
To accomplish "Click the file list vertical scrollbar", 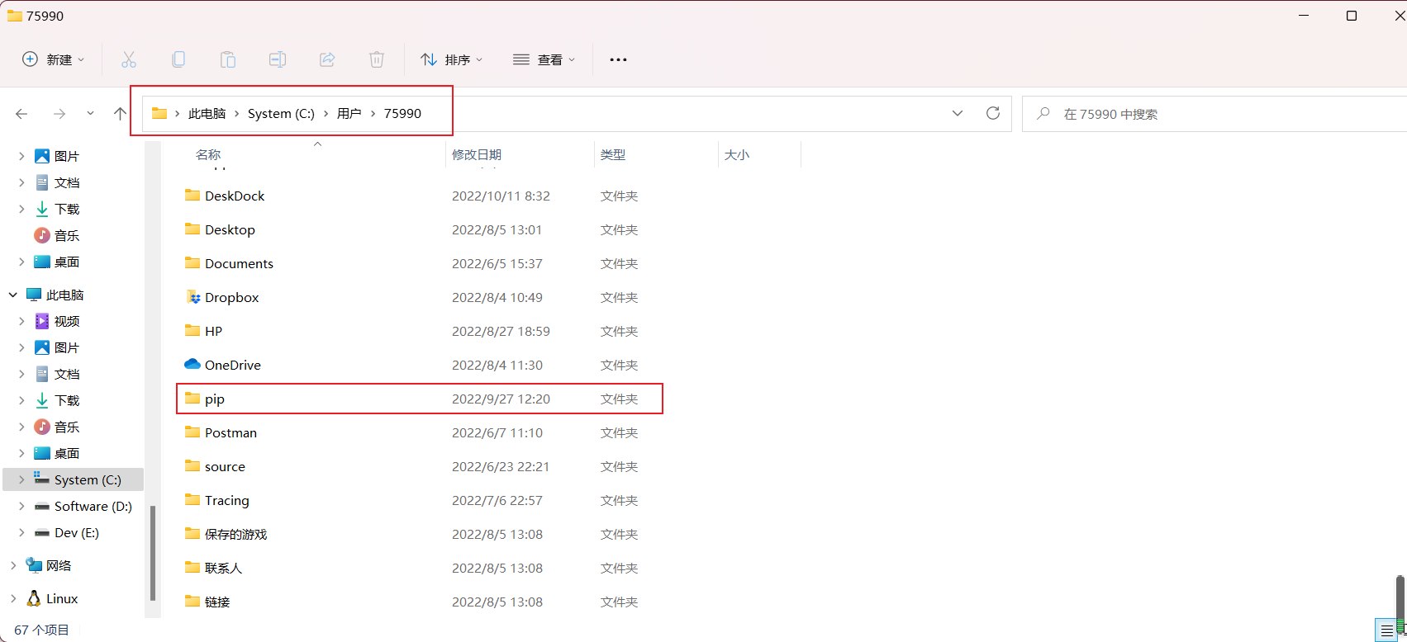I will pyautogui.click(x=1400, y=602).
